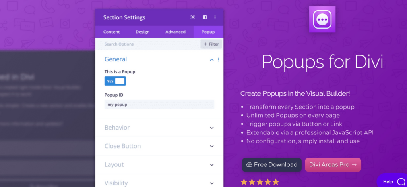
Task: Switch to the Advanced tab
Action: pos(175,32)
